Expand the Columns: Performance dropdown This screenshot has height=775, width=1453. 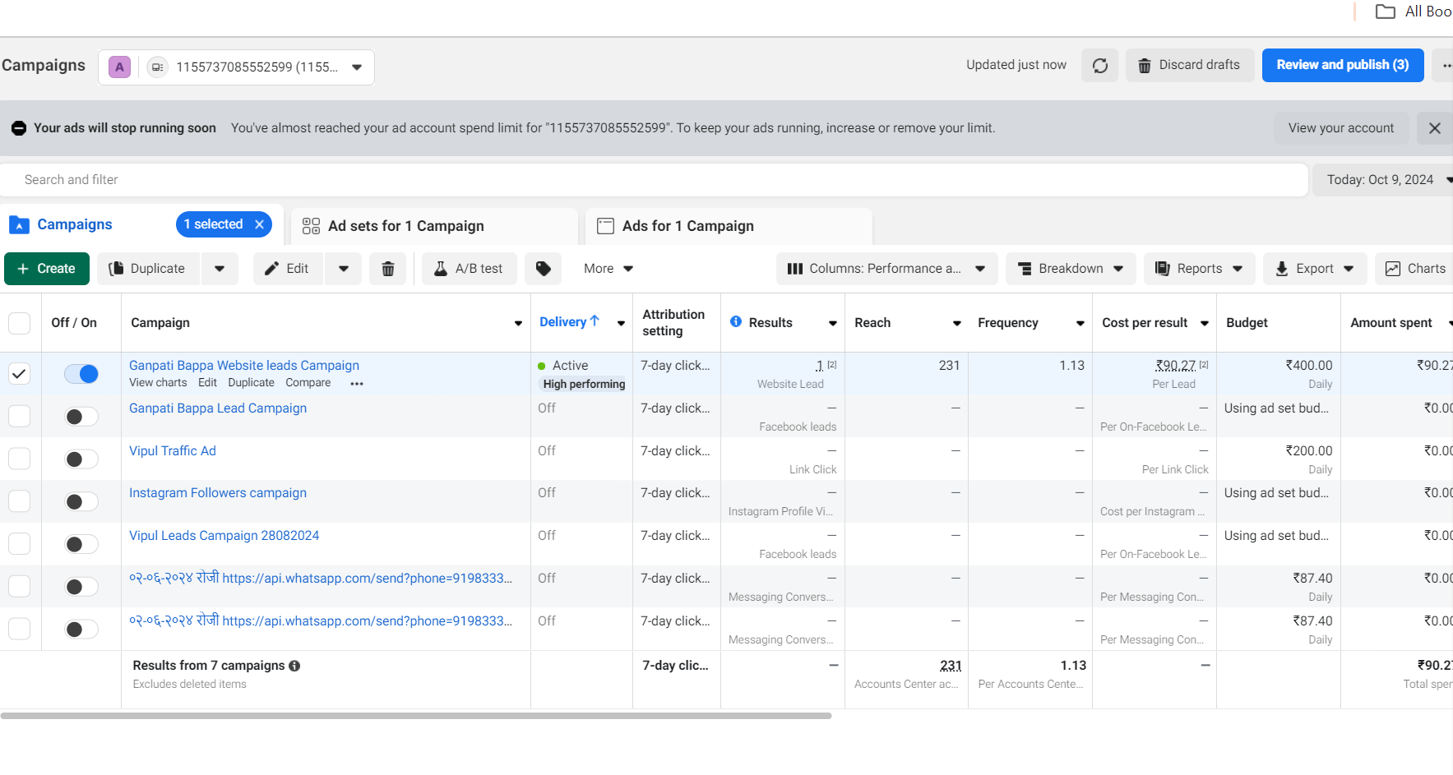pos(886,269)
